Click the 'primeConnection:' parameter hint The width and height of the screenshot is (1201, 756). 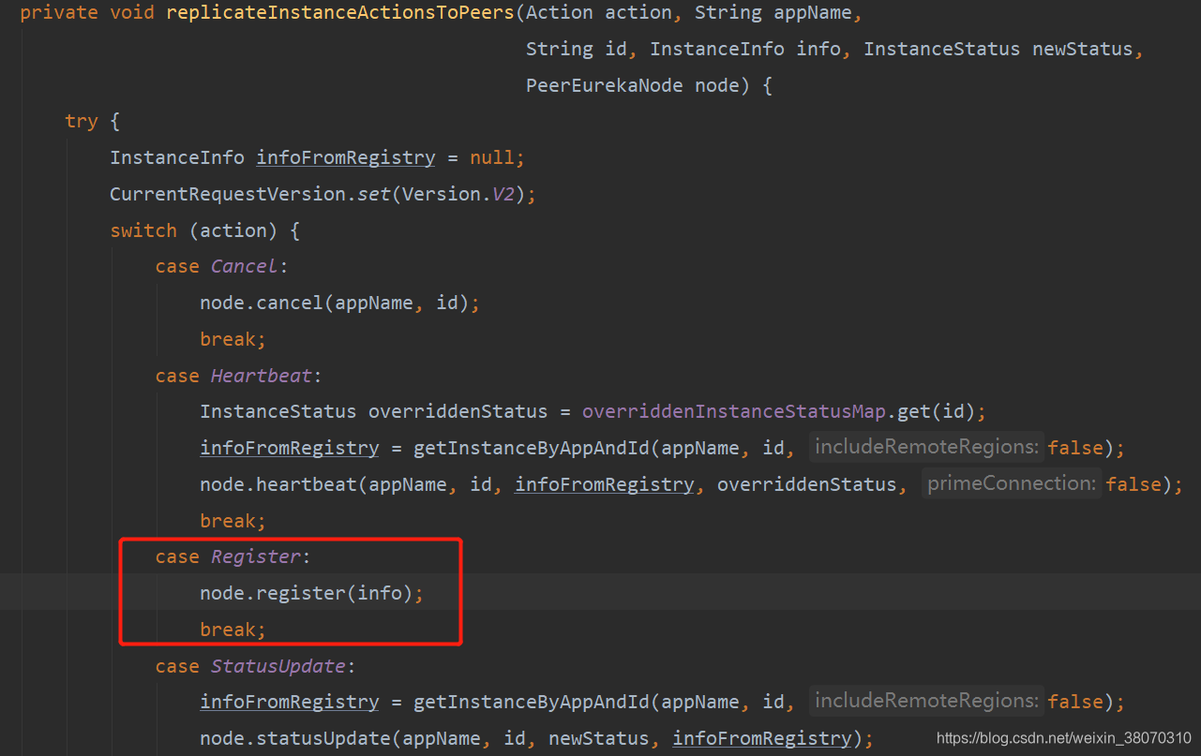point(1012,483)
